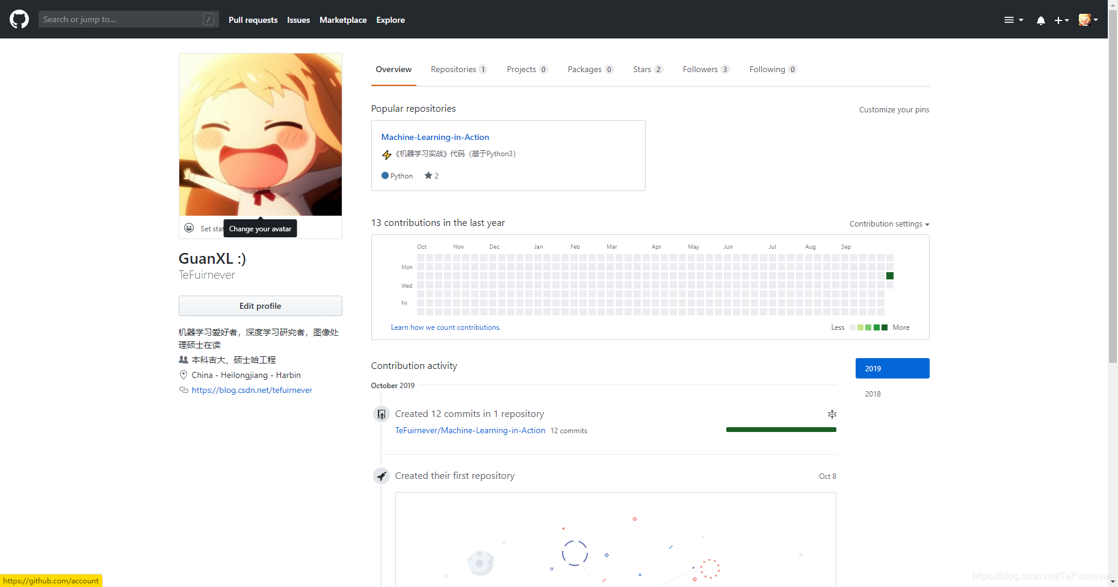
Task: Click the commits repo timeline icon
Action: [x=381, y=414]
